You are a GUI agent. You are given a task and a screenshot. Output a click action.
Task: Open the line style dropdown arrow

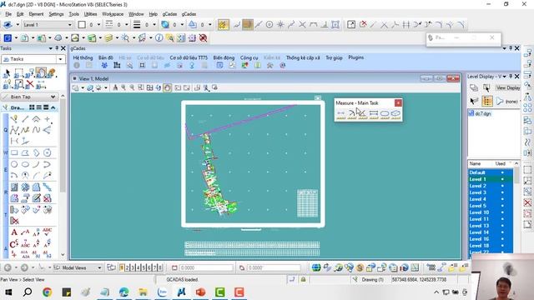click(126, 25)
